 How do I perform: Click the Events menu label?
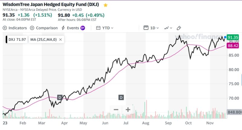point(73,28)
